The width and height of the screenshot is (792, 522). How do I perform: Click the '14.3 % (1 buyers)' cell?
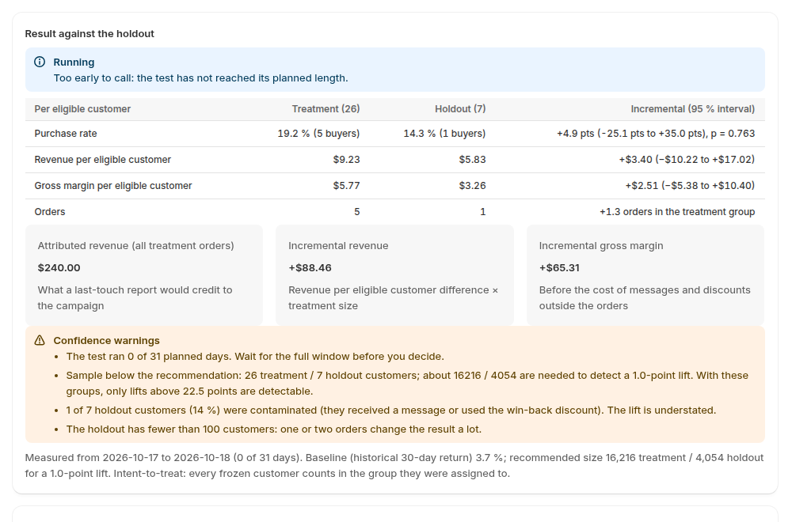444,134
